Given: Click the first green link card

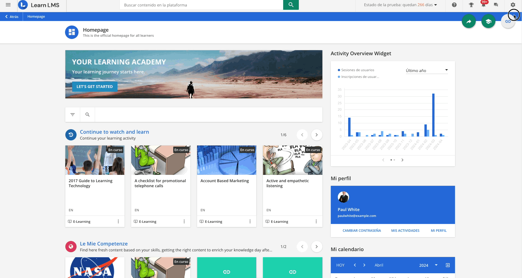Looking at the screenshot, I should click(227, 268).
